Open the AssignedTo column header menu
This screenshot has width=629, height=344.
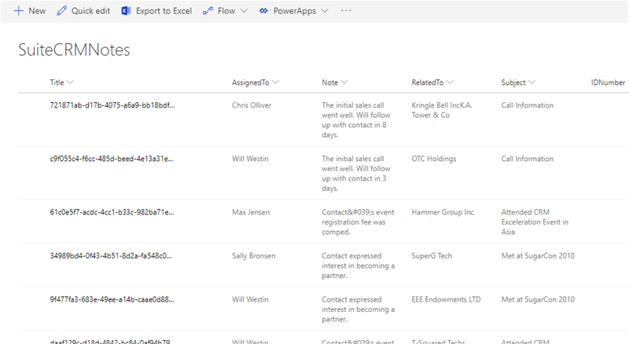(275, 82)
